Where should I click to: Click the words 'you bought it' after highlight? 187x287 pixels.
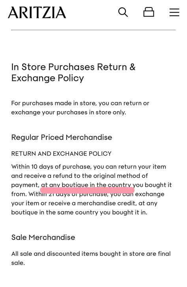pos(152,185)
